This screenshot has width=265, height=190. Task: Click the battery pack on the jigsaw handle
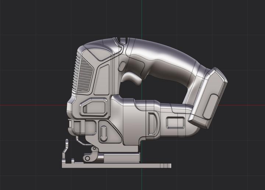pyautogui.click(x=208, y=98)
